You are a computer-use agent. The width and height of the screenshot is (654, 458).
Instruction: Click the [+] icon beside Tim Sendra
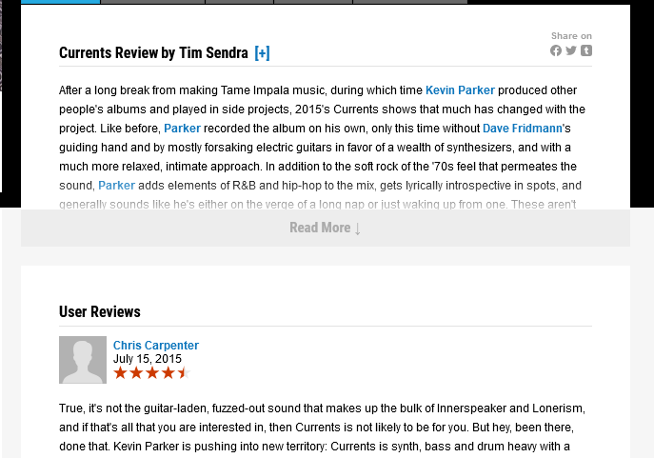(x=262, y=53)
